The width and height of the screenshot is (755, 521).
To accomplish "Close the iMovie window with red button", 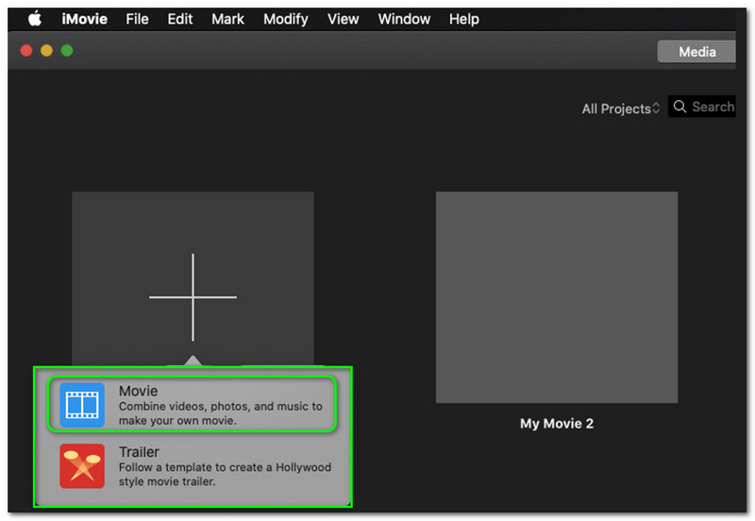I will point(26,50).
